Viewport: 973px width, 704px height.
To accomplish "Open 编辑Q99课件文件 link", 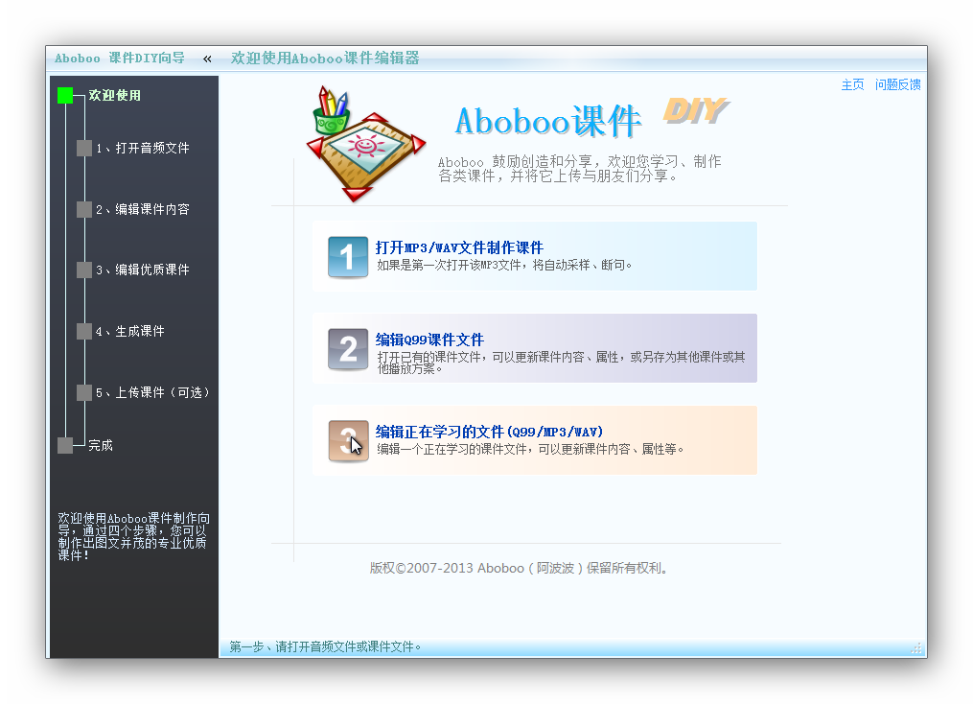I will [x=429, y=340].
